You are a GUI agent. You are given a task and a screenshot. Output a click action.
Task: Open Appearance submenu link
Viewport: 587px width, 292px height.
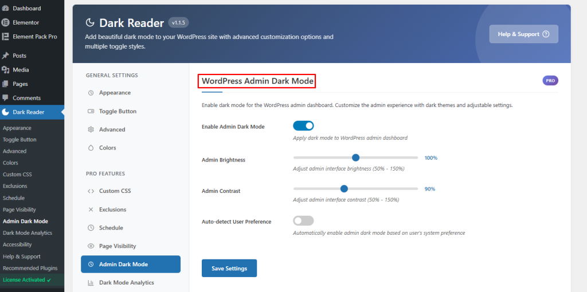[x=17, y=128]
